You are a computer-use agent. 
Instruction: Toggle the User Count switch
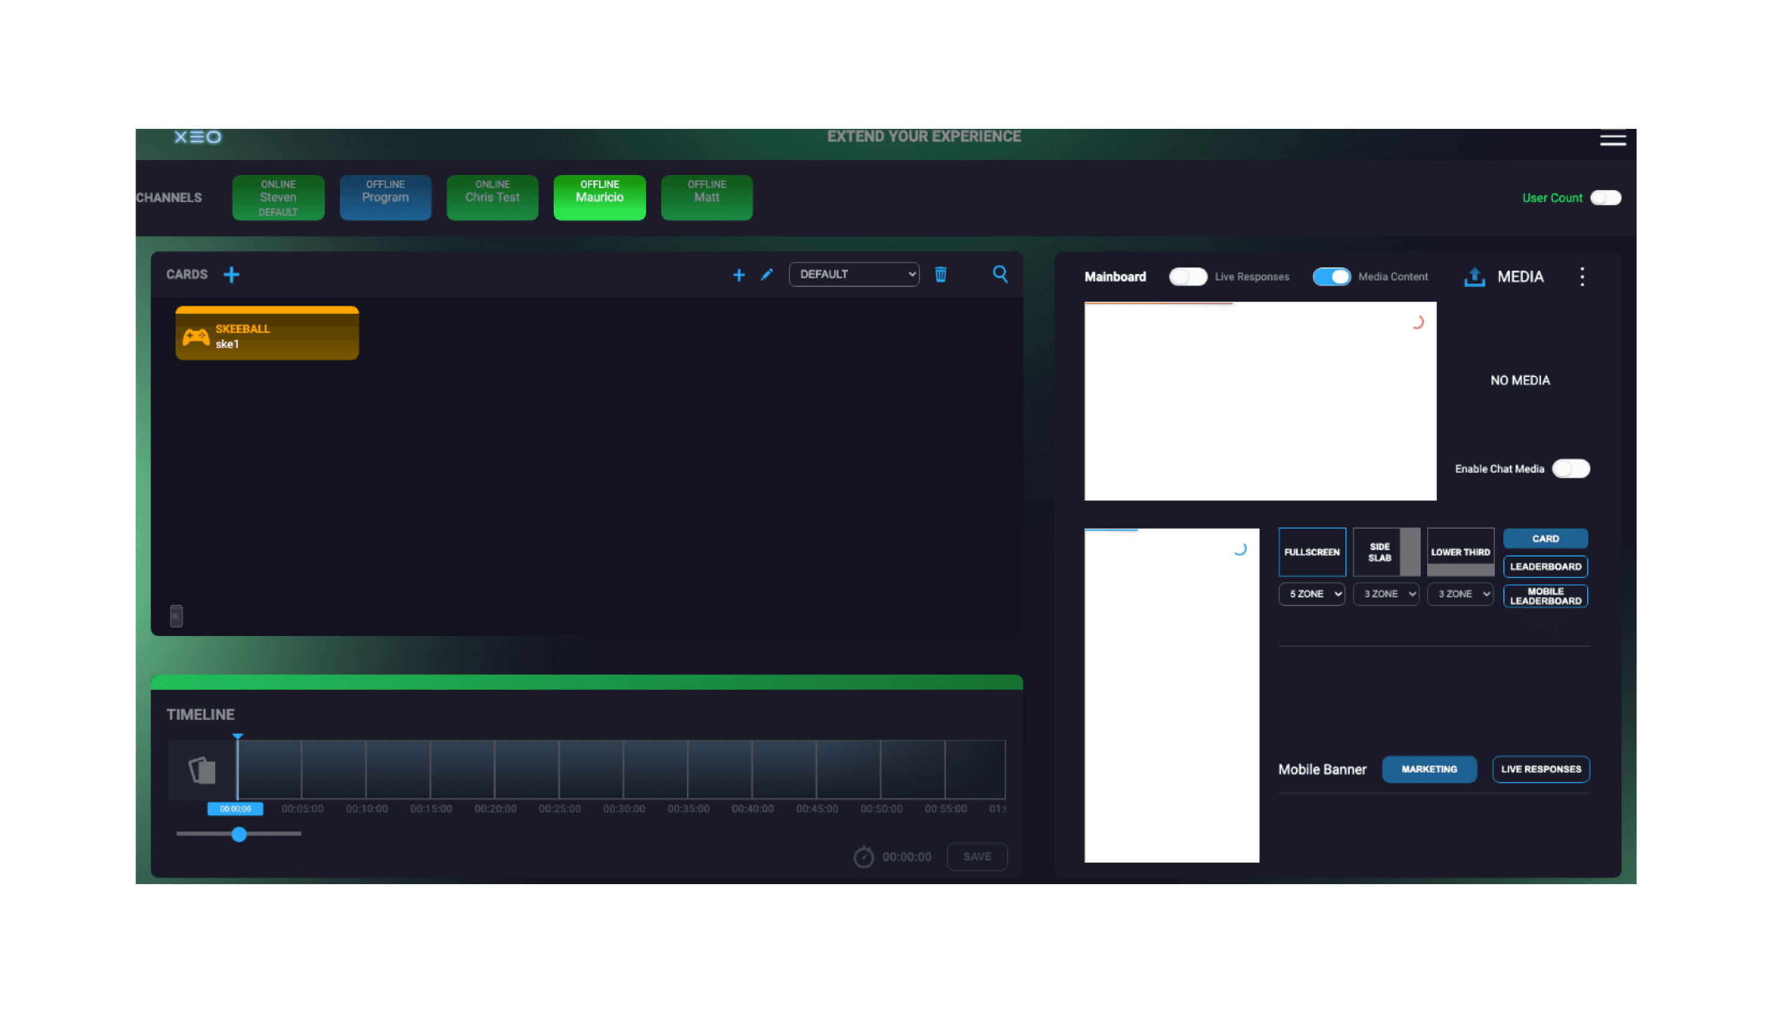(1605, 198)
